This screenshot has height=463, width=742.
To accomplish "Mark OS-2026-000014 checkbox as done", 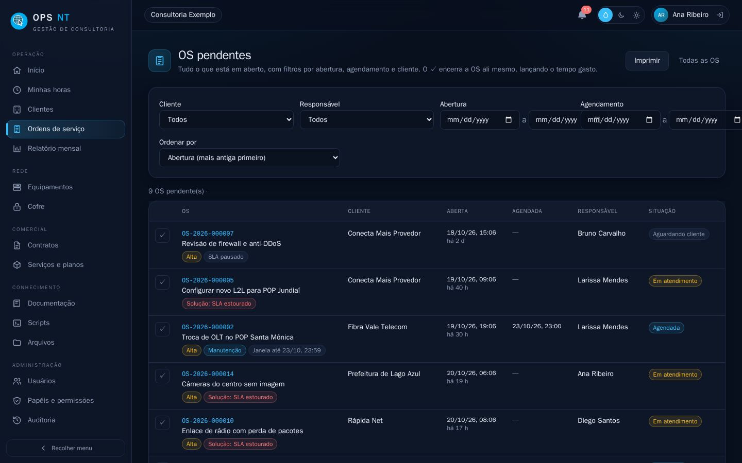I will click(162, 376).
